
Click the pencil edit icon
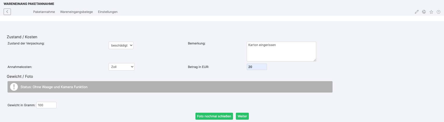click(x=417, y=12)
